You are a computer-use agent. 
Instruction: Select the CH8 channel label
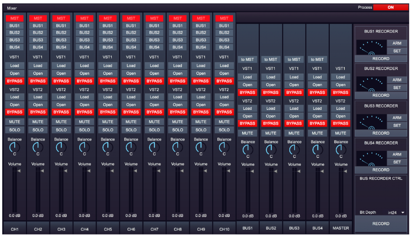(x=177, y=229)
